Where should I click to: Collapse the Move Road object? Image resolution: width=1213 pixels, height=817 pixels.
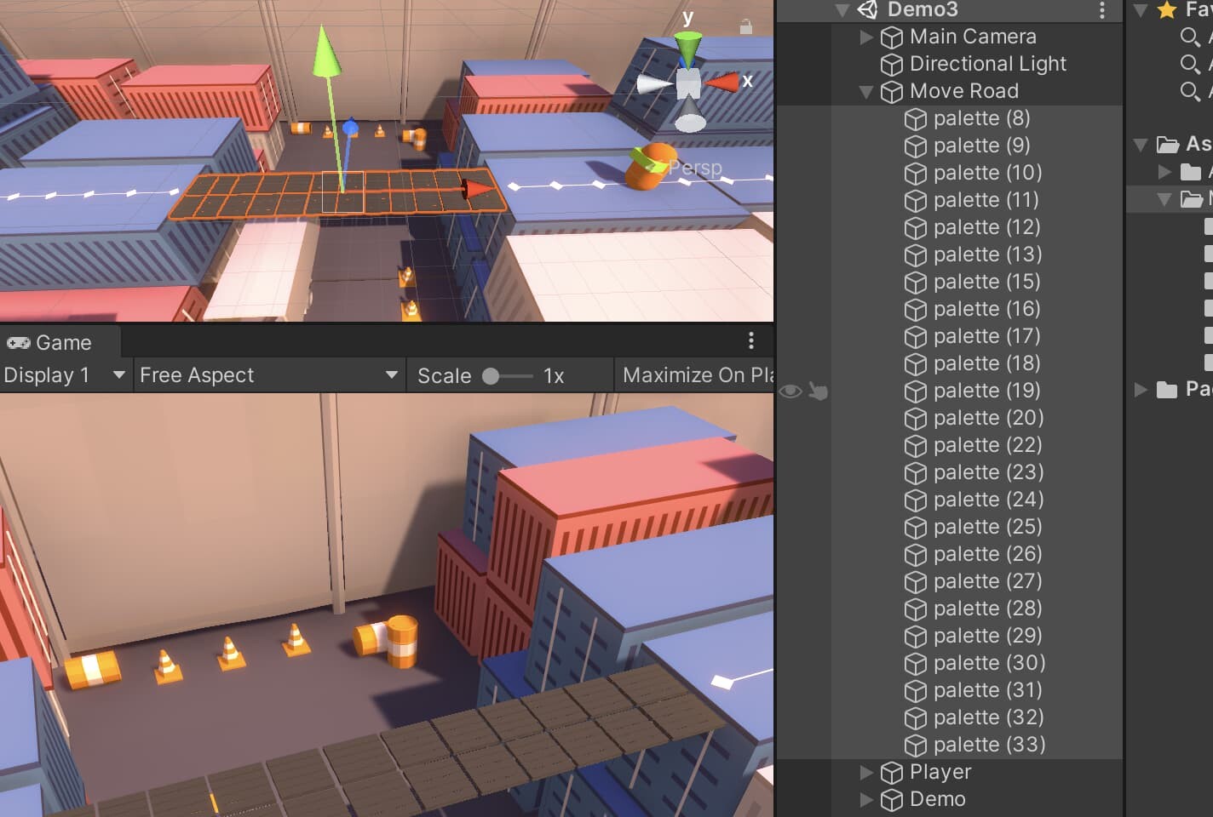click(866, 92)
